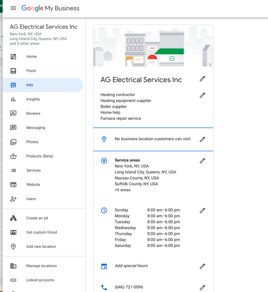Screen dimensions: 268x292
Task: Click Add special hours text
Action: click(x=131, y=266)
